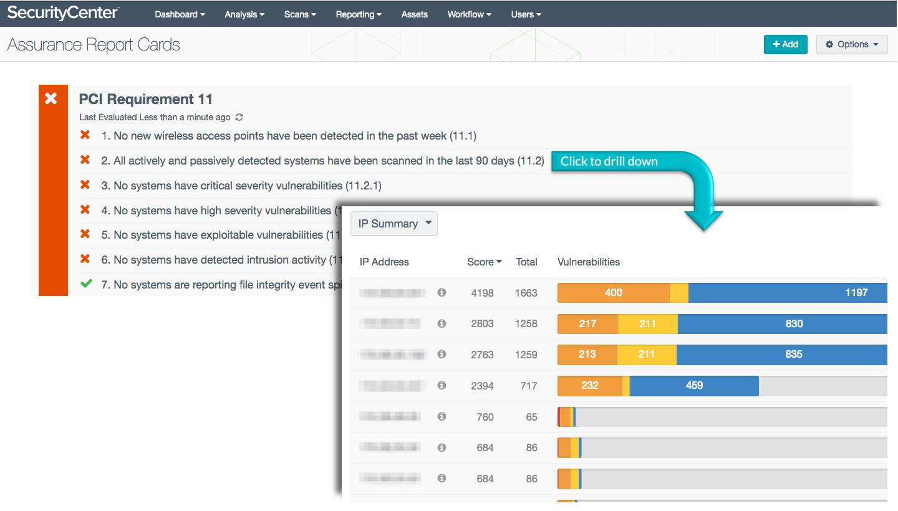Screen dimensions: 898x511
Task: Click the score value 2803
Action: 482,323
